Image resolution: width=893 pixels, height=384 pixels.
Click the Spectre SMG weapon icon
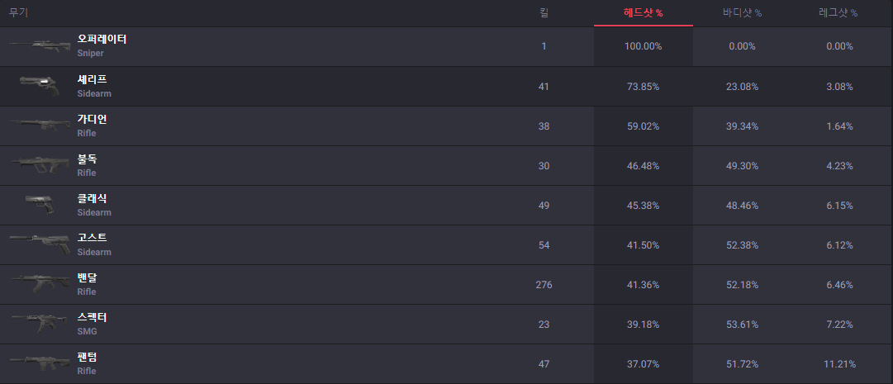pyautogui.click(x=40, y=323)
